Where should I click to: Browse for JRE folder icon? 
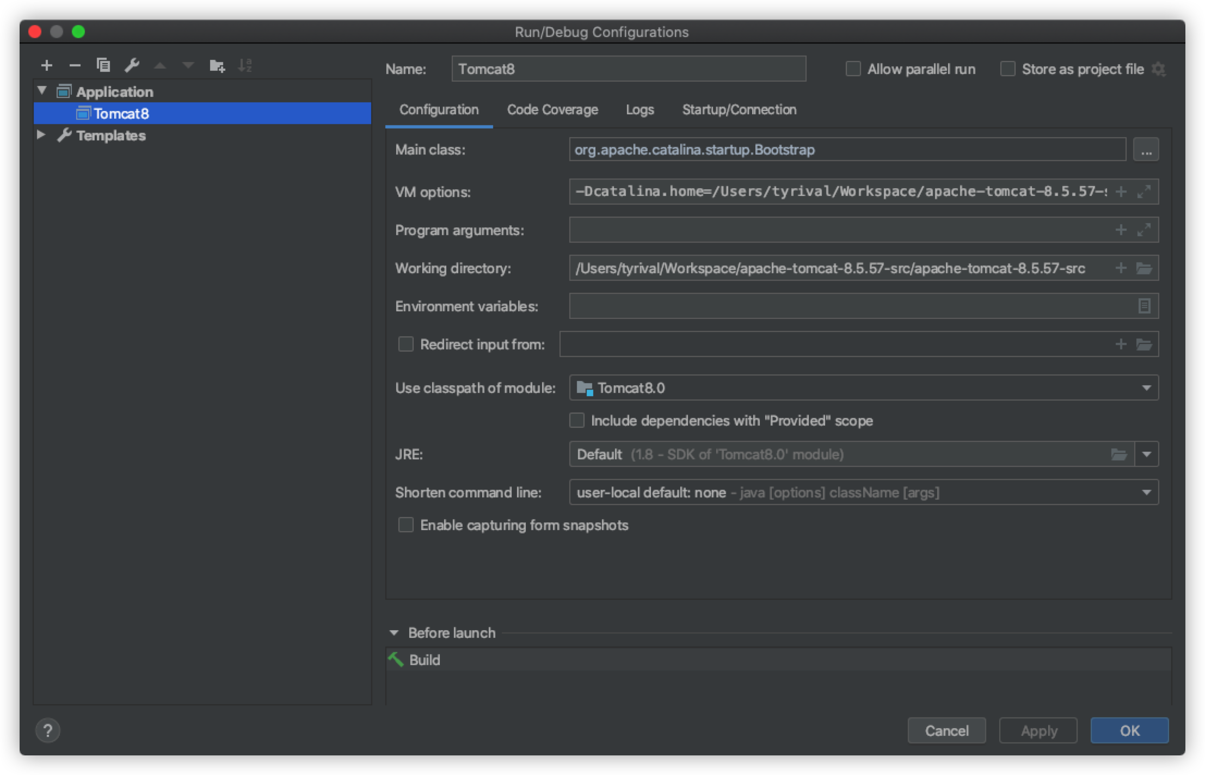tap(1119, 454)
